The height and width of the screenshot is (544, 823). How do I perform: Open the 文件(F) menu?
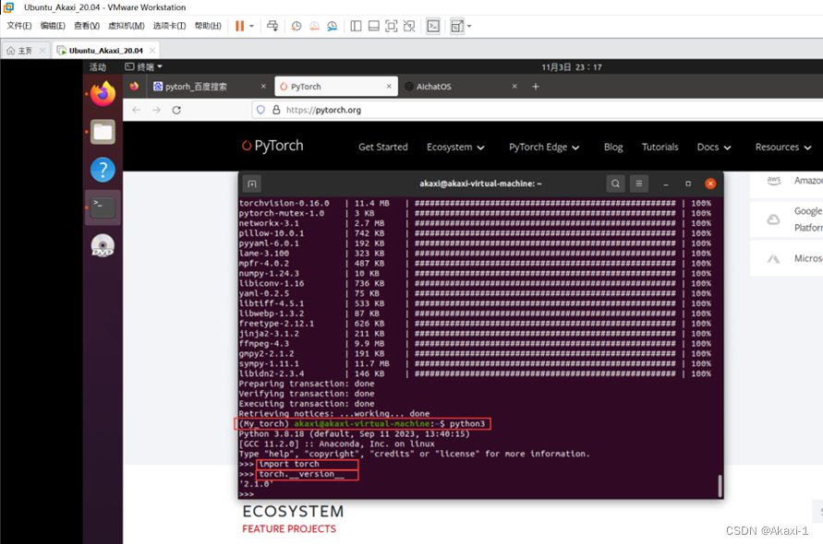[18, 26]
